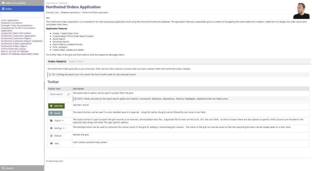This screenshot has height=171, width=312.
Task: Click the Table of Contents list icon
Action: pos(3,3)
